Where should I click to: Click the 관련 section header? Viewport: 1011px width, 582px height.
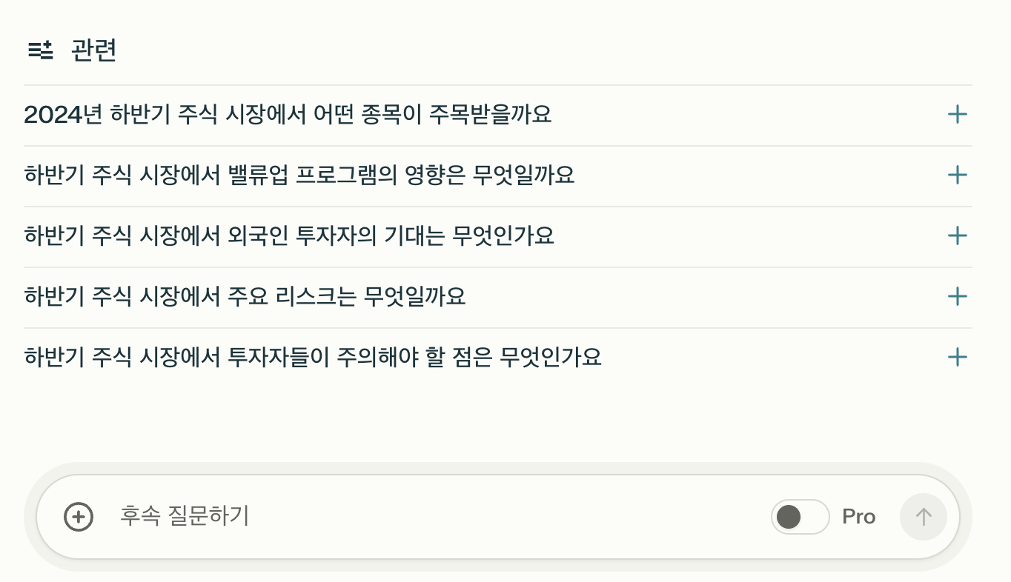tap(93, 50)
